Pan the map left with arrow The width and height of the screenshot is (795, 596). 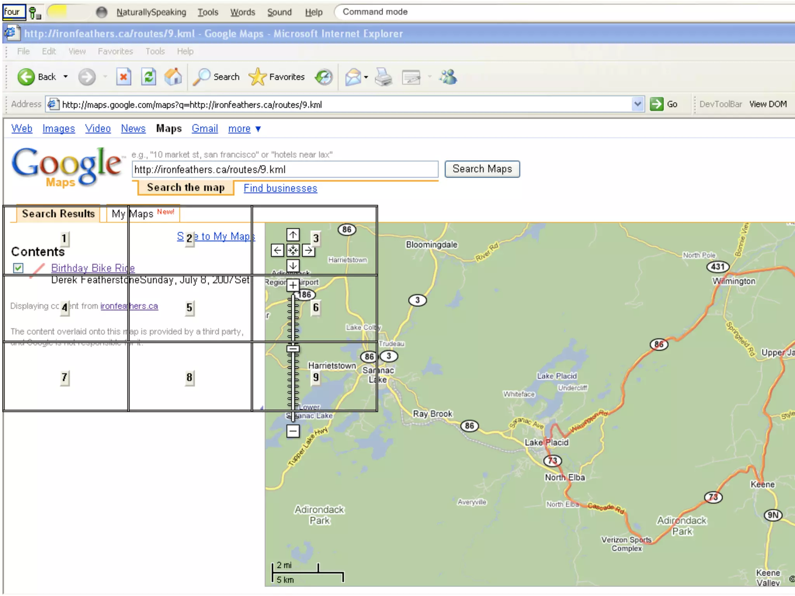pyautogui.click(x=277, y=251)
